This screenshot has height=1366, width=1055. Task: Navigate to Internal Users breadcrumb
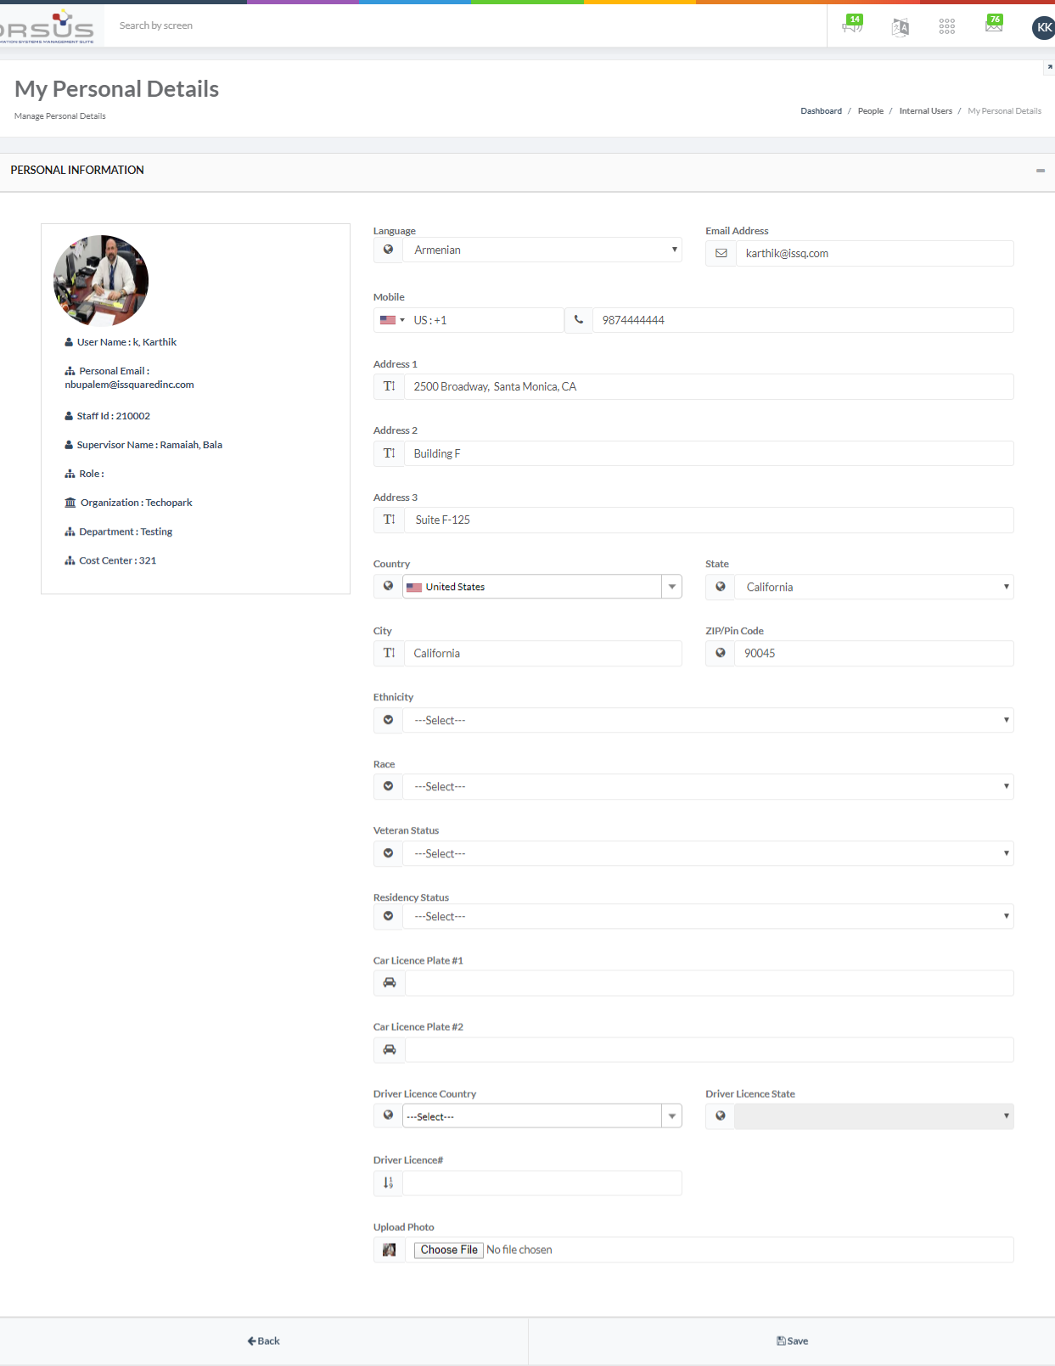(x=925, y=111)
